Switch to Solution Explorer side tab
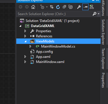The width and height of the screenshot is (108, 104). pyautogui.click(x=103, y=32)
